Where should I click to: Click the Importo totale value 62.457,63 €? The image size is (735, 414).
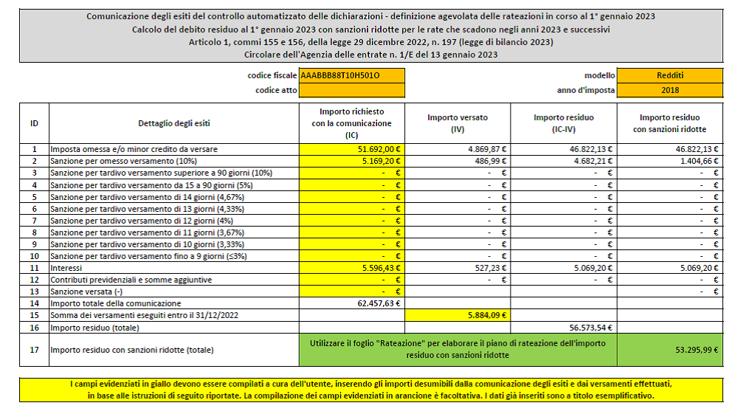pos(352,303)
